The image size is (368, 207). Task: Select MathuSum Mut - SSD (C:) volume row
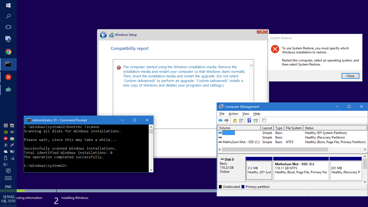click(x=292, y=142)
